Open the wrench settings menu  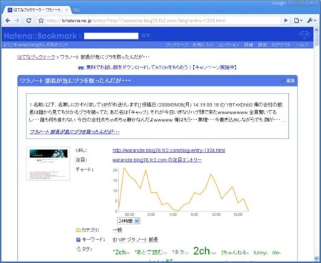click(x=311, y=21)
